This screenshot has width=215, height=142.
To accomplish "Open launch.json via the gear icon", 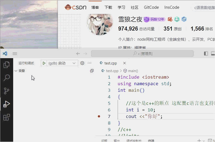I will click(x=82, y=63).
